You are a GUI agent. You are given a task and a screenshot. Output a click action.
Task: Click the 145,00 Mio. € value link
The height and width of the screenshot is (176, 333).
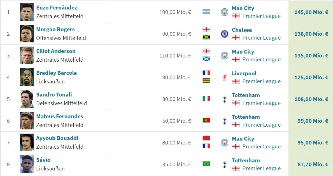pos(311,12)
